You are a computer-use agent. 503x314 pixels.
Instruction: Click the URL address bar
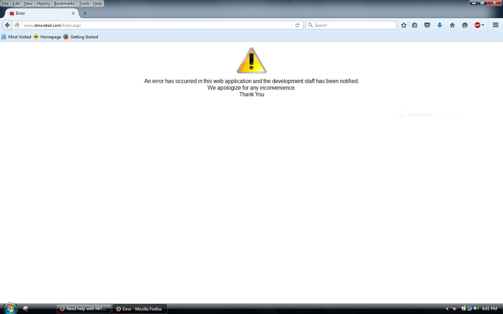point(157,25)
